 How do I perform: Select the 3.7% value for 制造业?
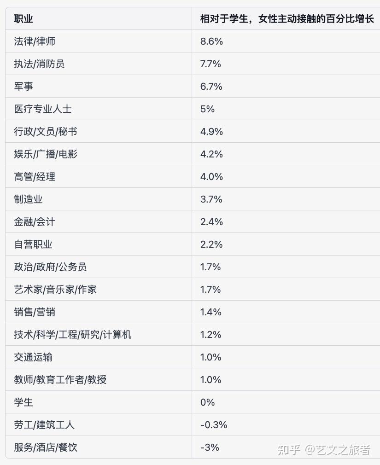point(211,199)
